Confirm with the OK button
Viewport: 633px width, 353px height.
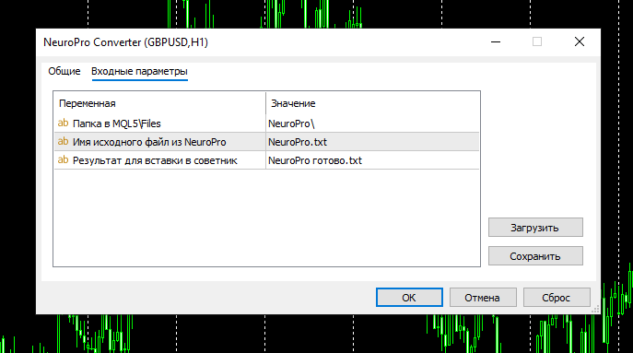click(409, 298)
